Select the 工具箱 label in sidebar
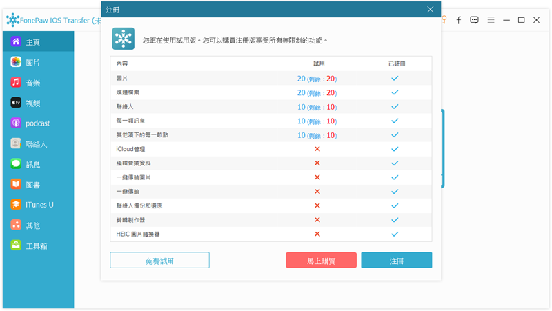Screen dimensions: 552x311 click(37, 246)
